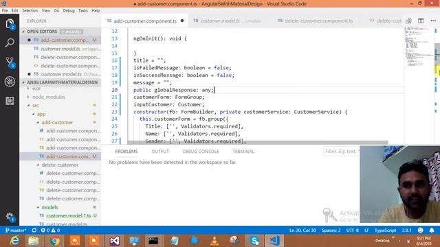The height and width of the screenshot is (247, 440).
Task: Open the Source Control view
Action: pos(10,62)
